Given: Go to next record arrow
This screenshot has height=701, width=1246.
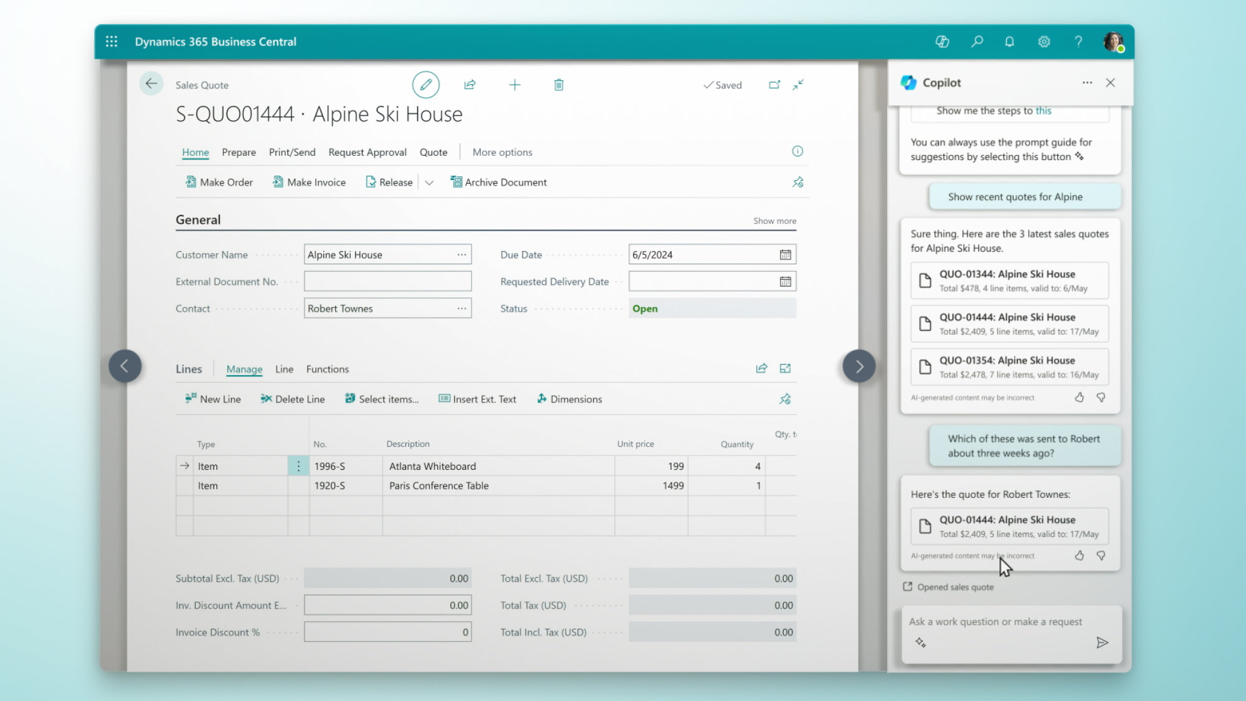Looking at the screenshot, I should point(858,366).
